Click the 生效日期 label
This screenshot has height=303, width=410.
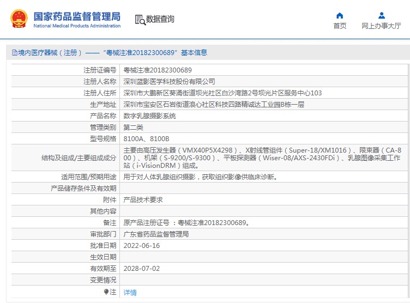tap(103, 257)
